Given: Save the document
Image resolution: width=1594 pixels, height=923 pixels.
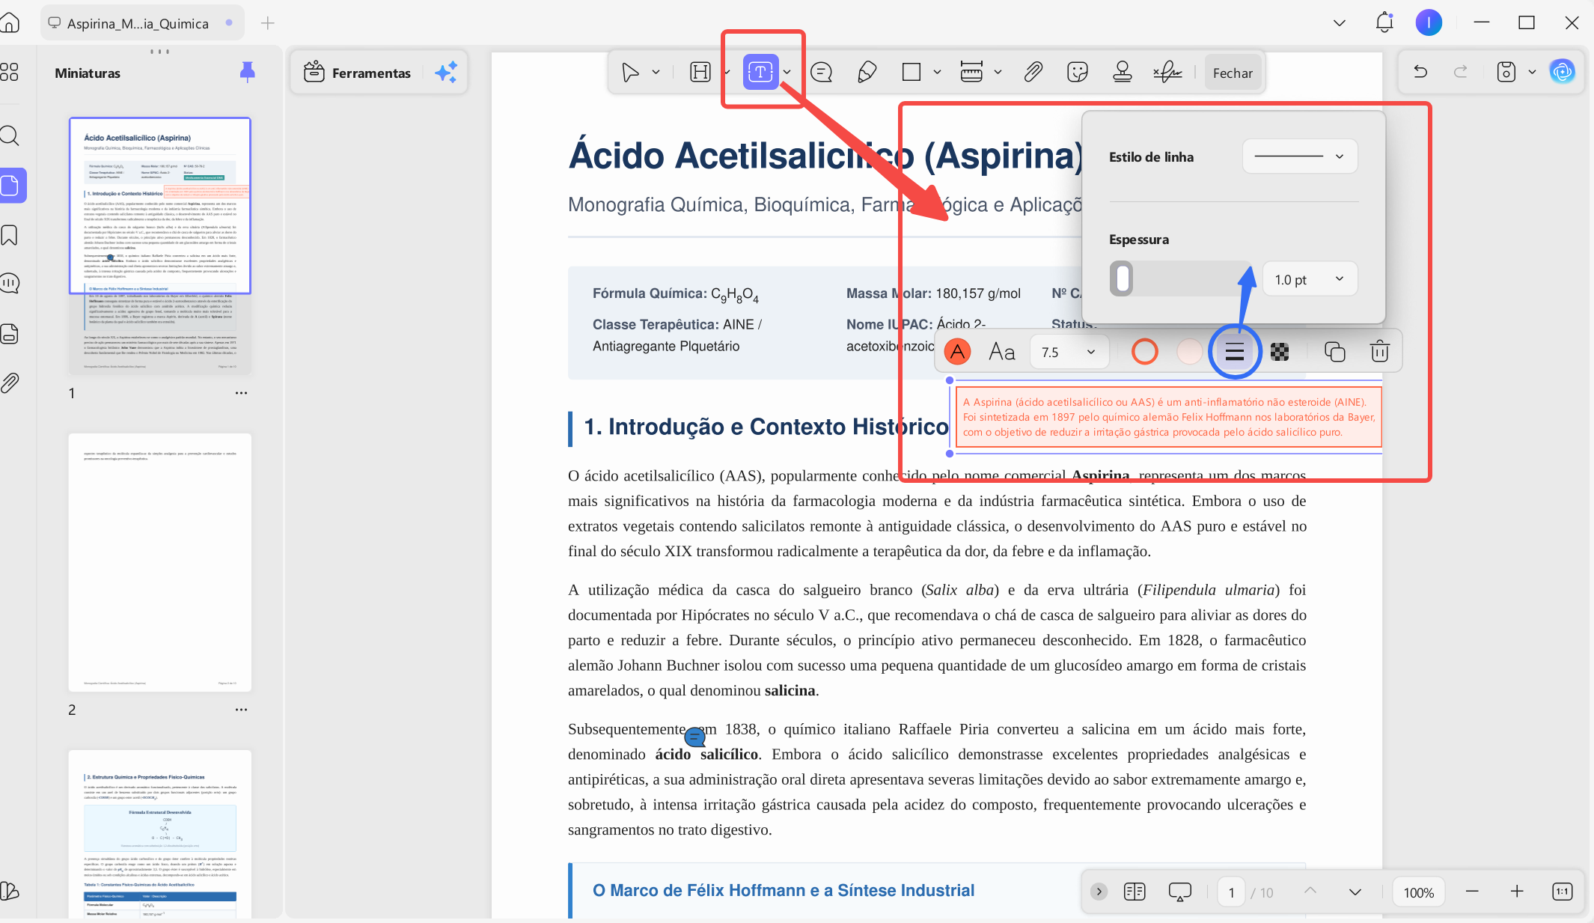Looking at the screenshot, I should [x=1506, y=72].
